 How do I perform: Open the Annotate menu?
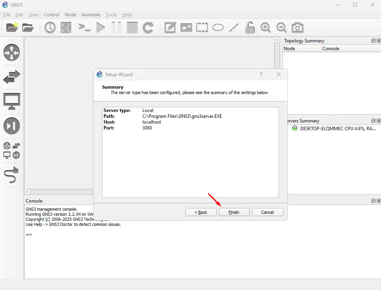91,15
